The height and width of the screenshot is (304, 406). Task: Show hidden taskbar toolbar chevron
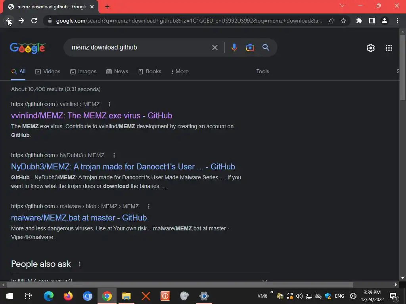[x=272, y=292]
